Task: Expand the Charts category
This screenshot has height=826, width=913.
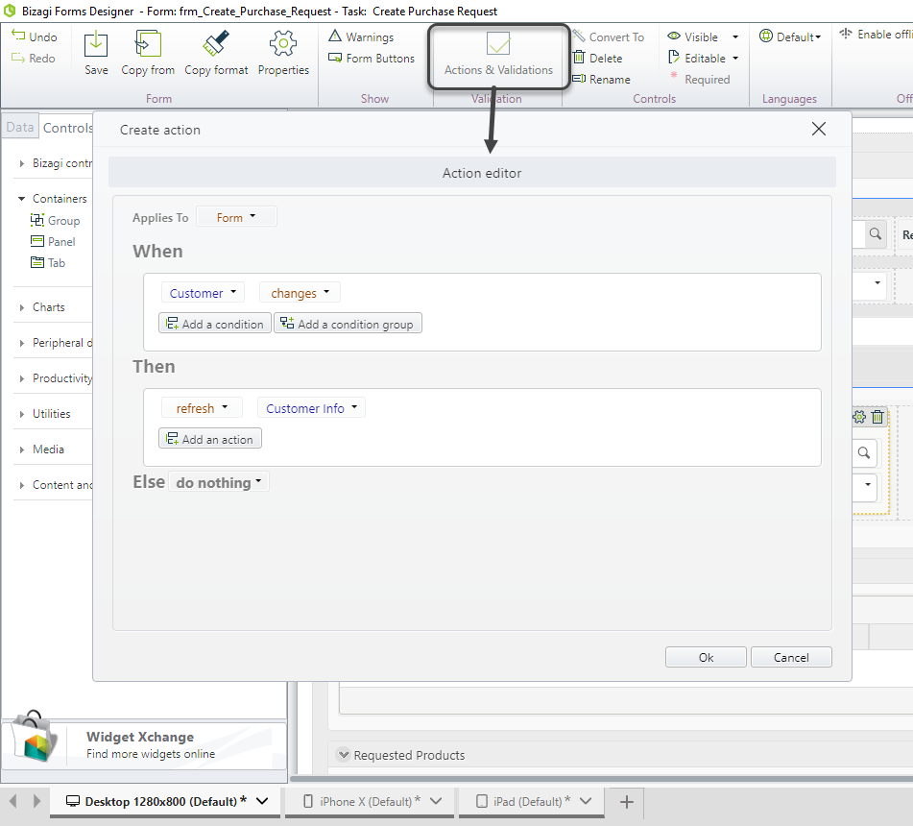Action: pyautogui.click(x=21, y=307)
